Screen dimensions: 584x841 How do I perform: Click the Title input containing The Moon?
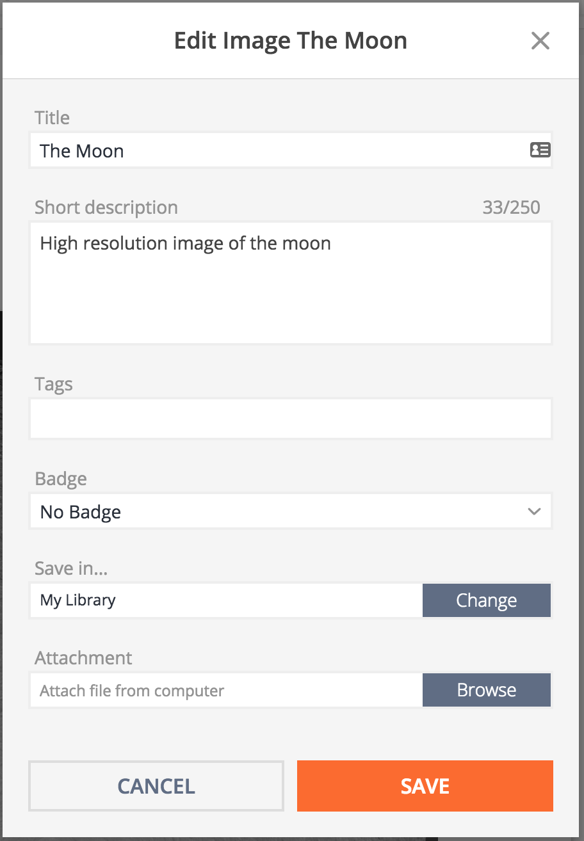275,151
